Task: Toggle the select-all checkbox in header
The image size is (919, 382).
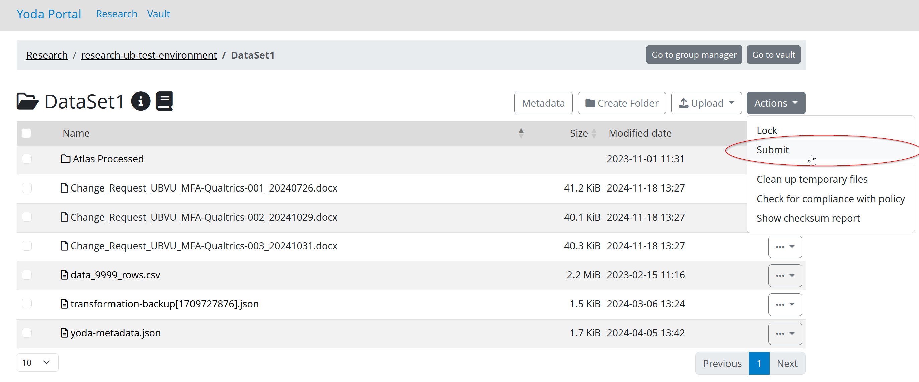Action: click(26, 133)
